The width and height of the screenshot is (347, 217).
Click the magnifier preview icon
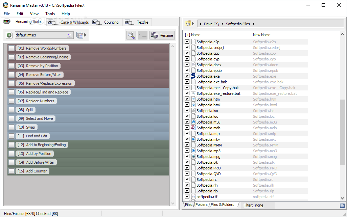[x=131, y=35]
